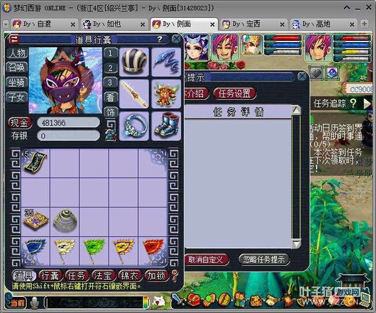The image size is (376, 313).
Task: Click the 看 view button
Action: pyautogui.click(x=110, y=97)
